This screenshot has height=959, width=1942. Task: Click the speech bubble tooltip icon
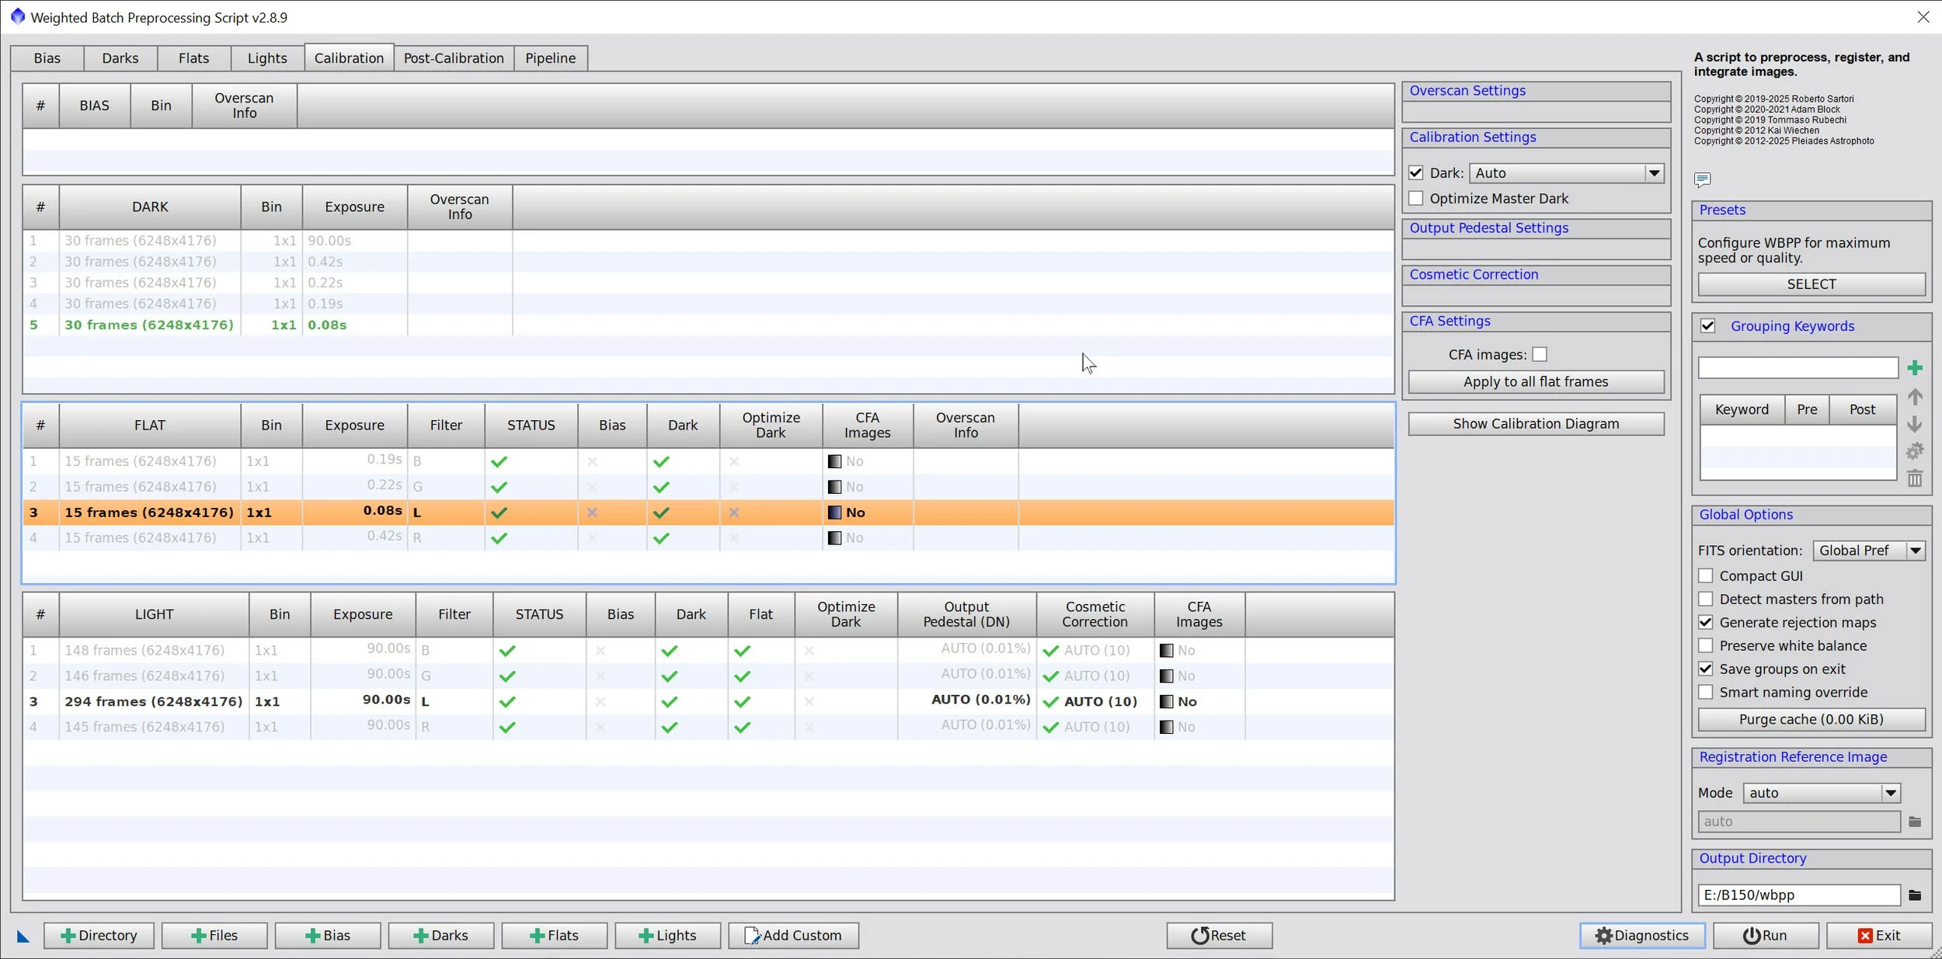tap(1702, 180)
